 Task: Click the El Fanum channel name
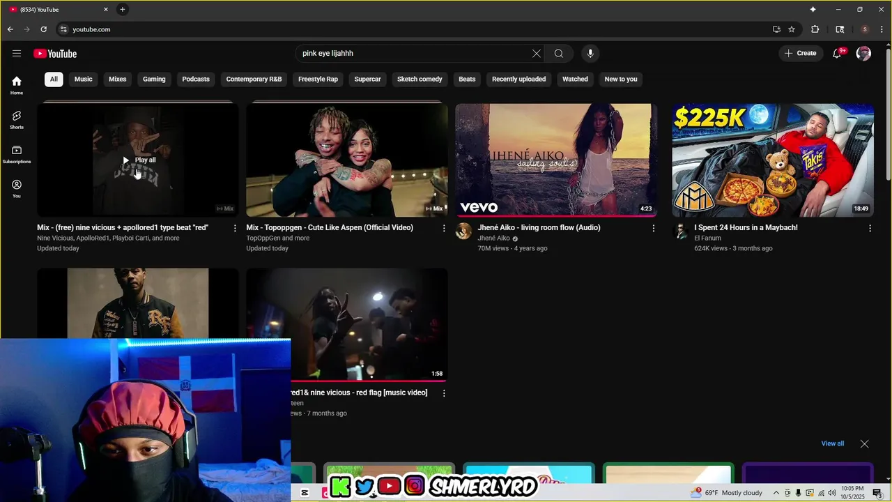[707, 238]
